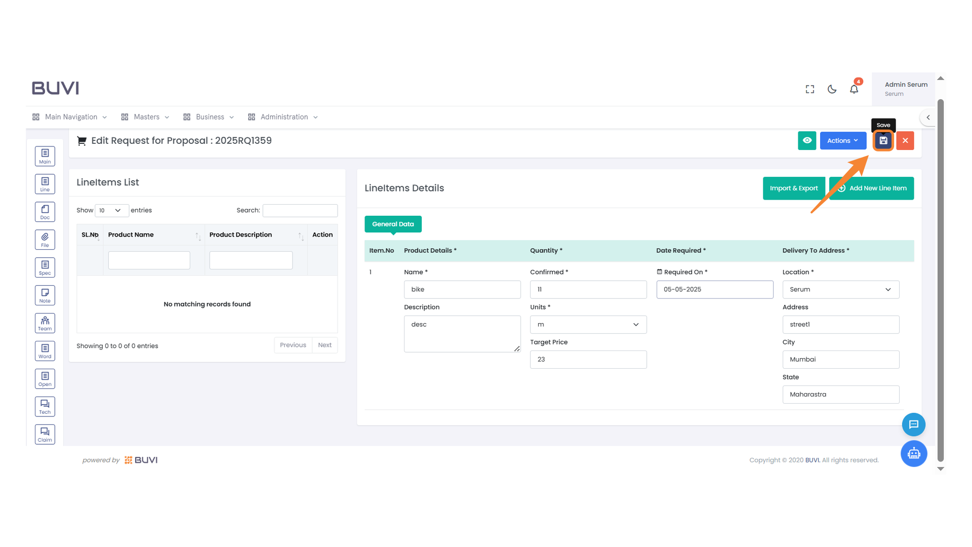Open the Units dropdown

point(588,325)
